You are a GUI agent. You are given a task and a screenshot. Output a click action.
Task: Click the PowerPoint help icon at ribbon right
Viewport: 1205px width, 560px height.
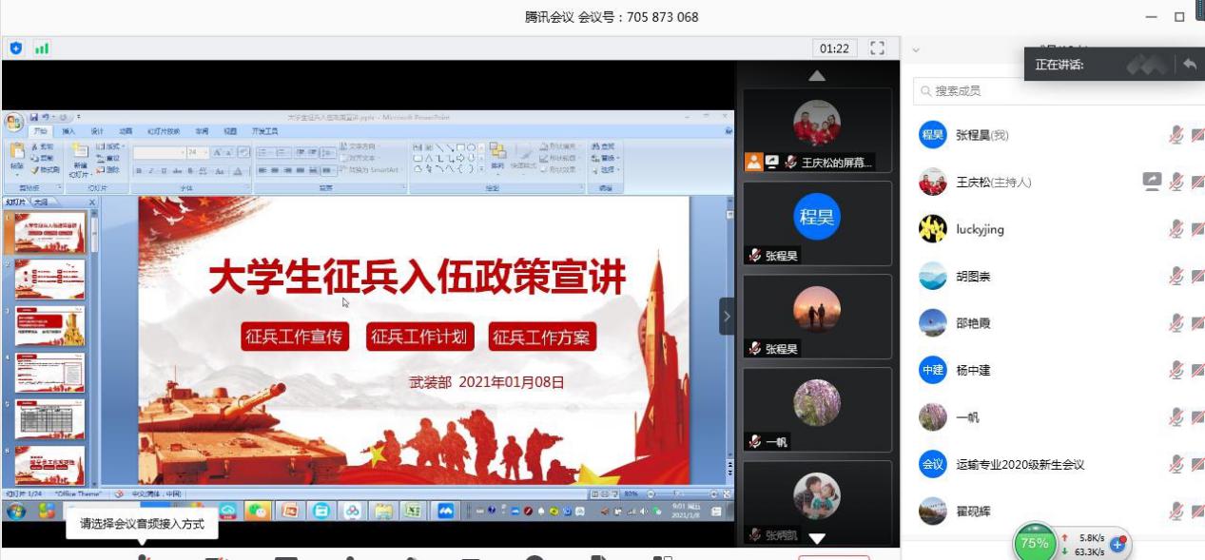[729, 131]
